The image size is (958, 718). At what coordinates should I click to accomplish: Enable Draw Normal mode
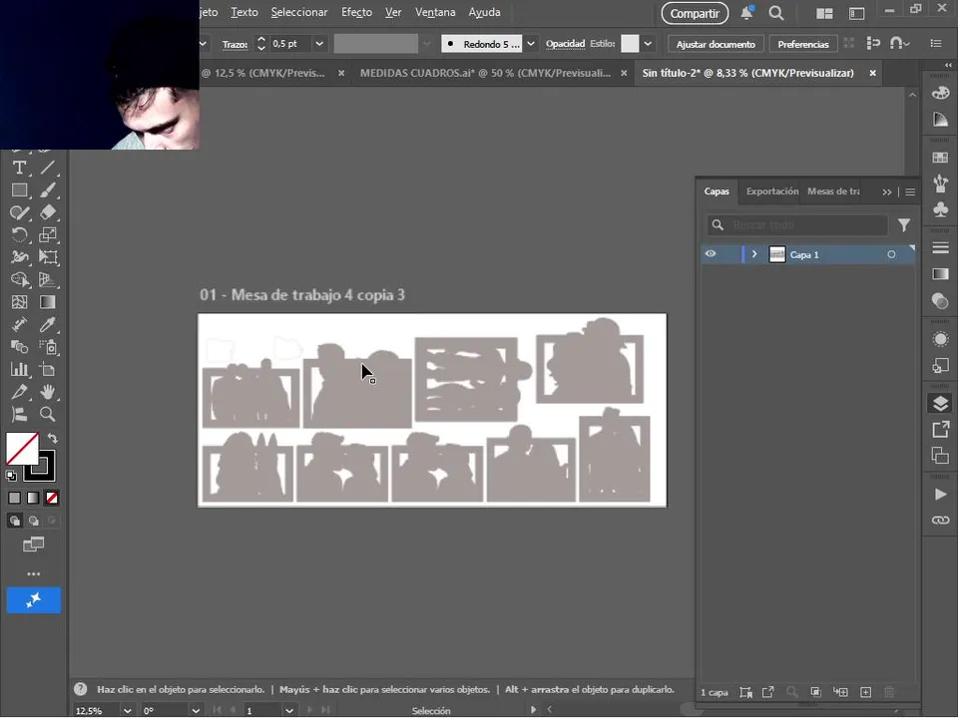click(15, 521)
